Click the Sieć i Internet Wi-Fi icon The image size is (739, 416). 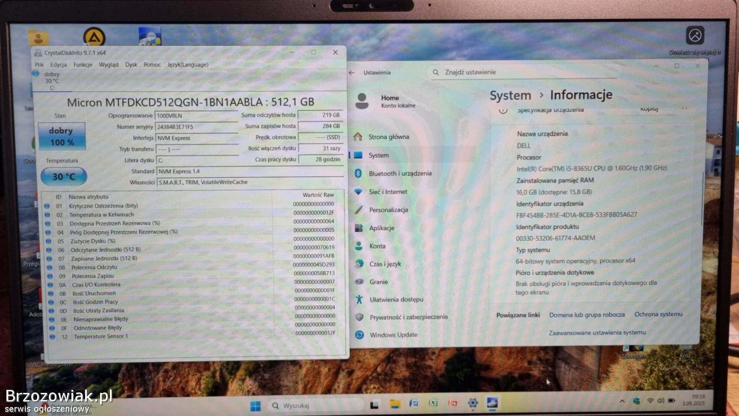(x=358, y=192)
